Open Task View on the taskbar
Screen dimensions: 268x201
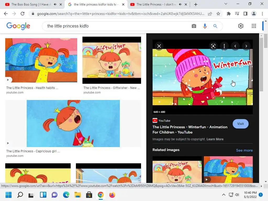31,195
